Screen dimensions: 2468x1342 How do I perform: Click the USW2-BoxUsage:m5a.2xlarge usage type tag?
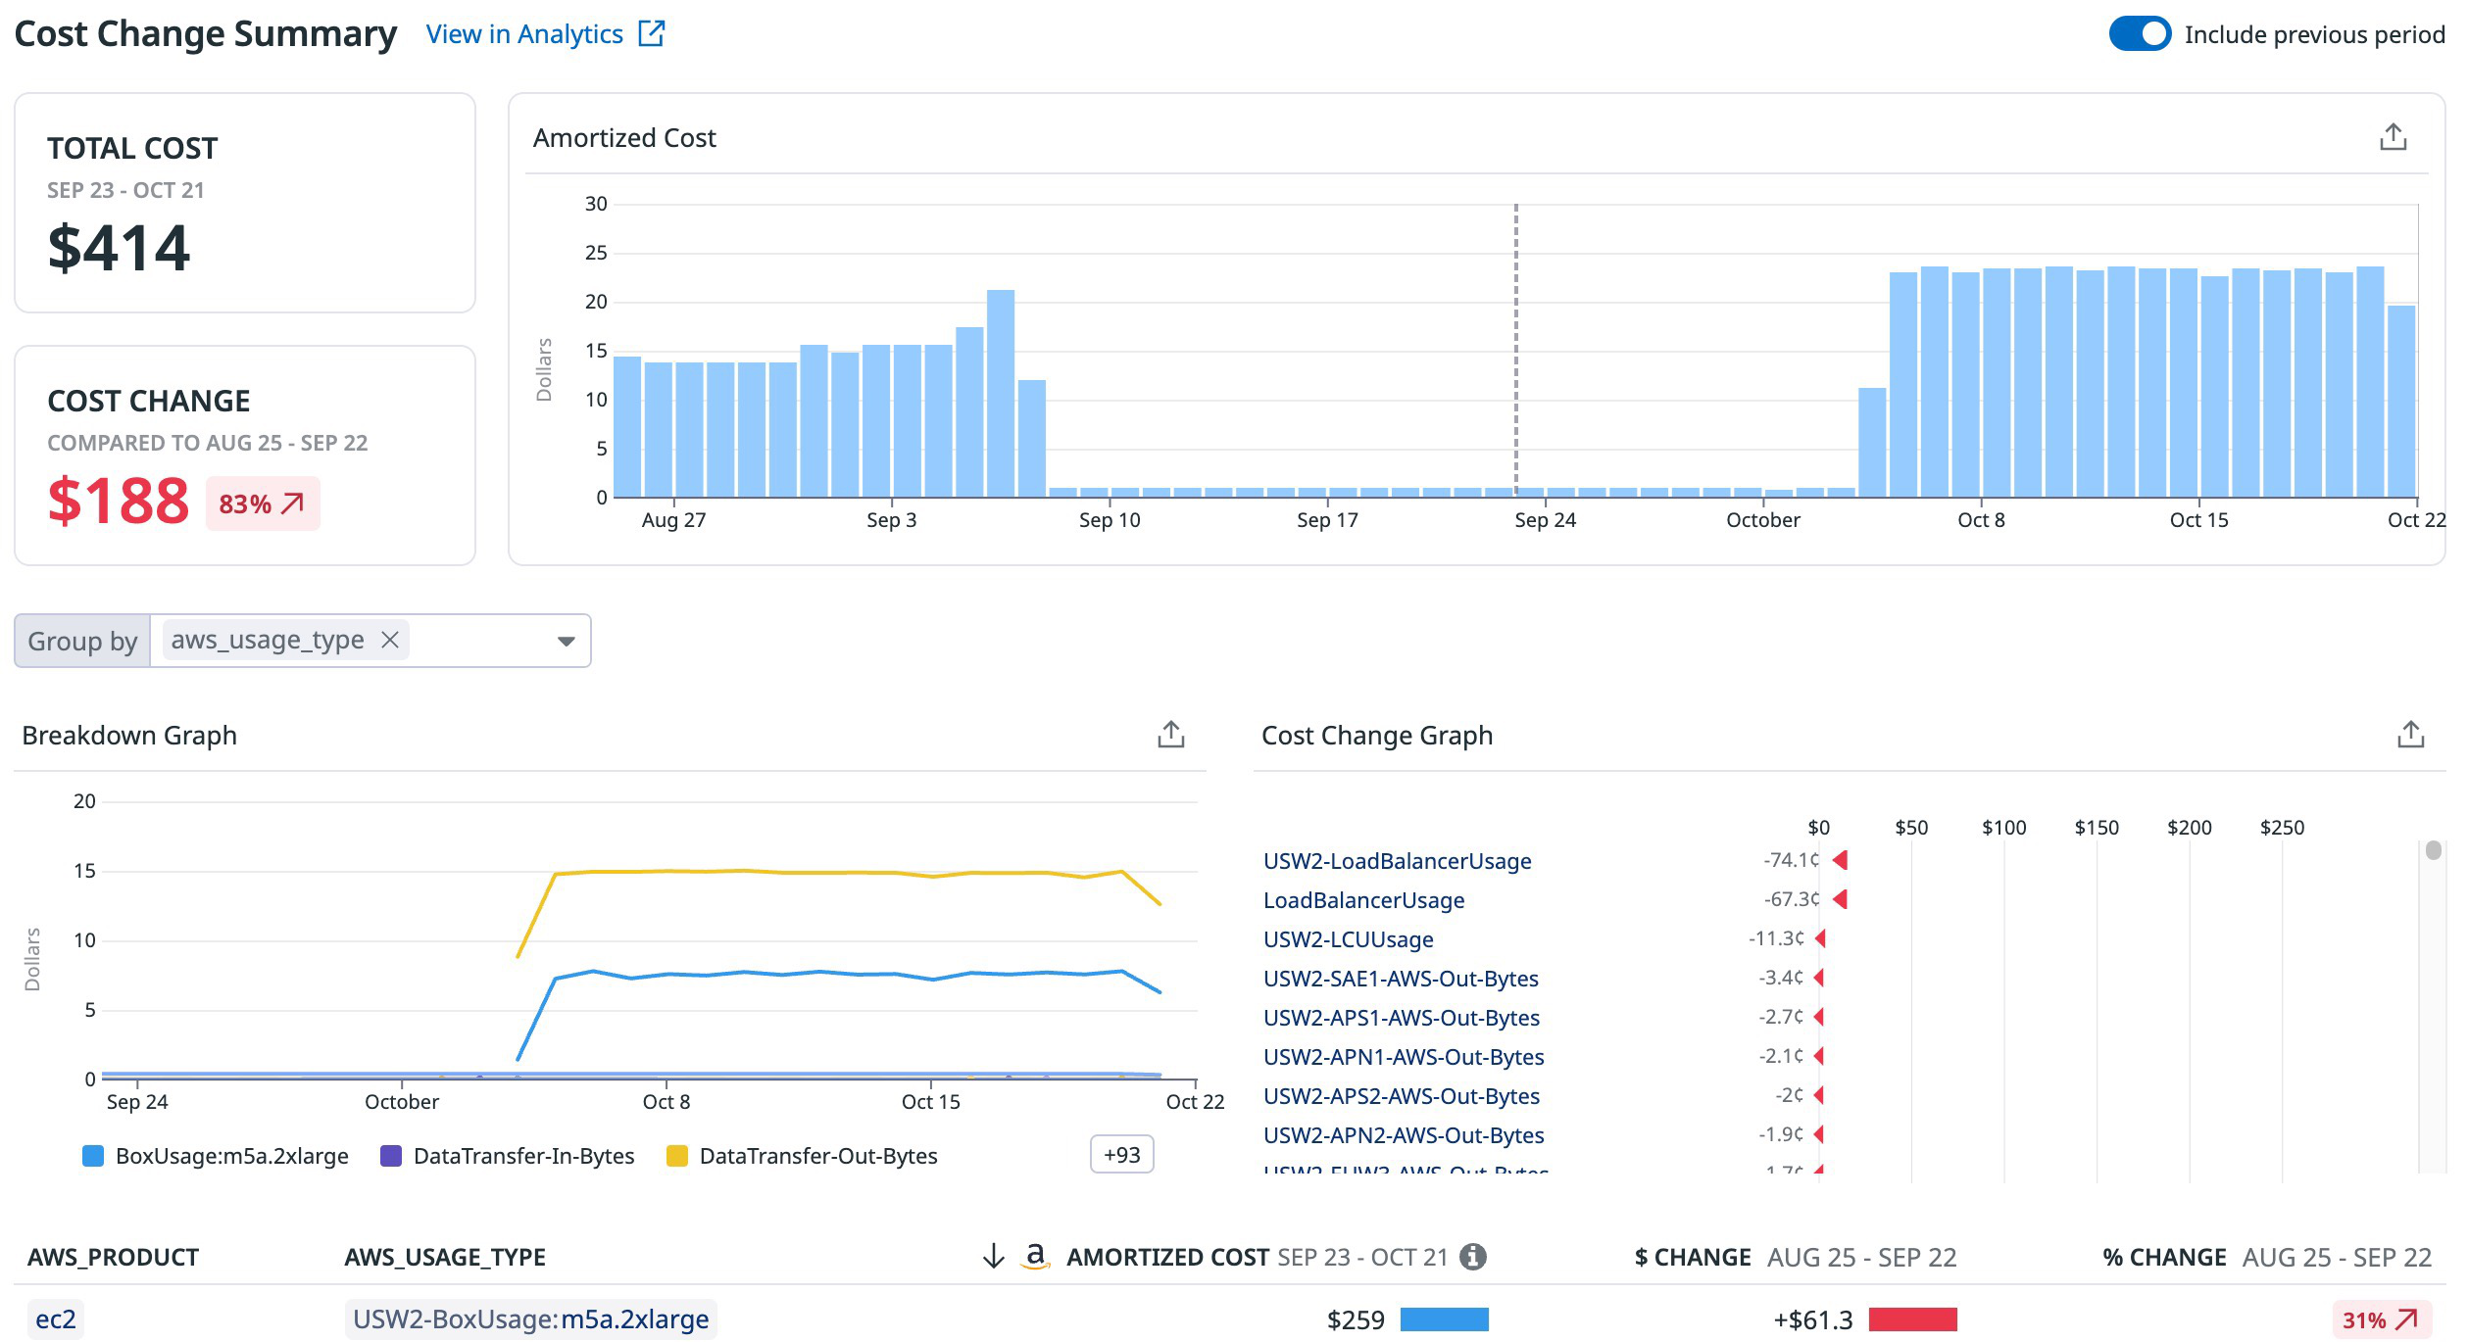[x=530, y=1319]
